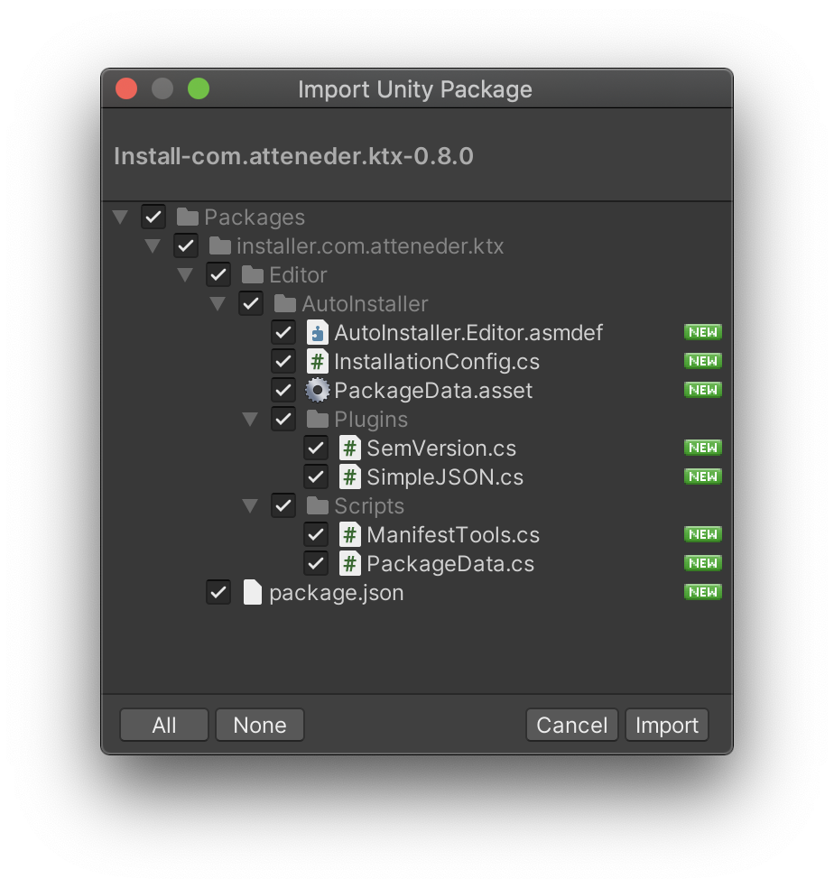Collapse the Packages tree node
834x888 pixels.
[x=120, y=217]
